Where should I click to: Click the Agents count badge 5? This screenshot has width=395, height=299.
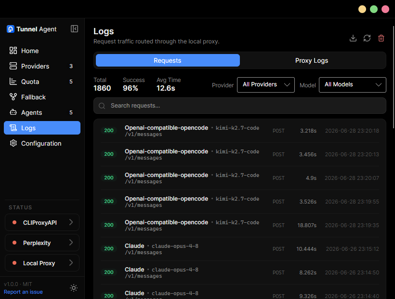pos(71,112)
